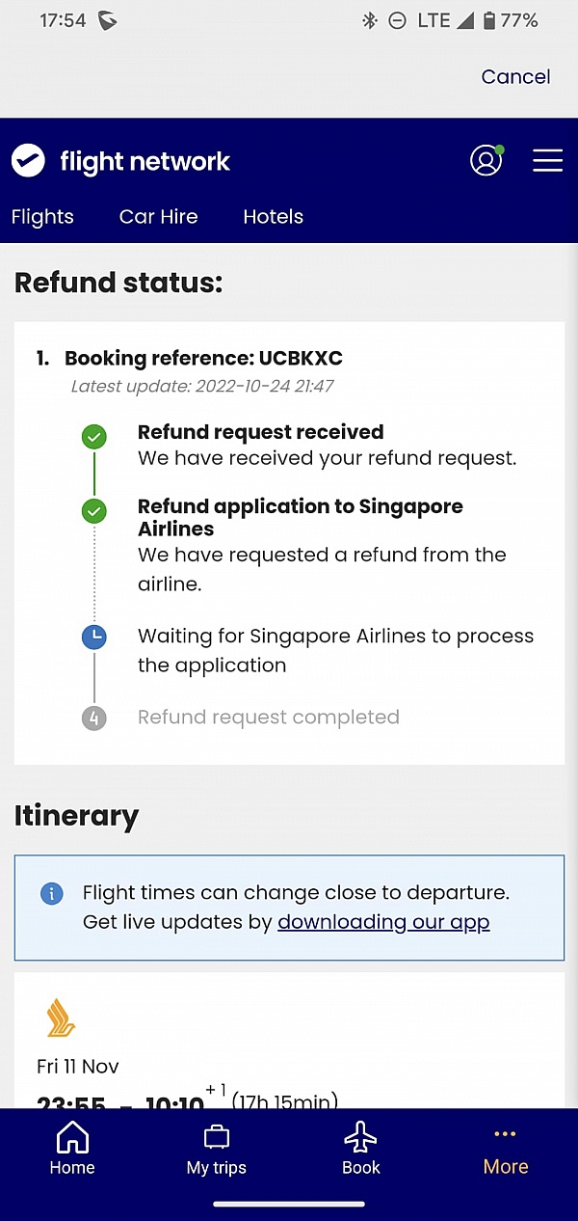Expand the Fri 11 Nov flight details

pos(78,1067)
